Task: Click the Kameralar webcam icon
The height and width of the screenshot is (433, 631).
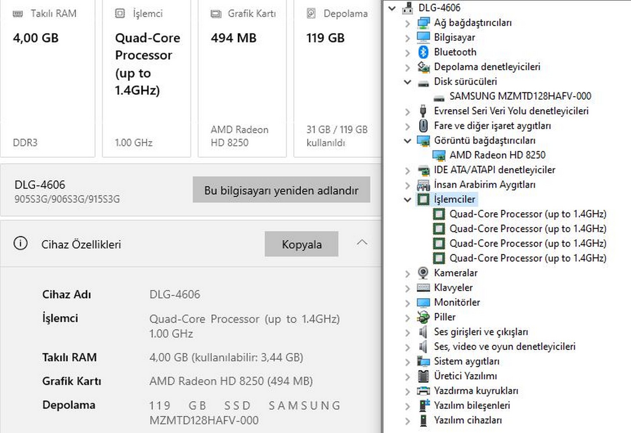Action: tap(423, 273)
